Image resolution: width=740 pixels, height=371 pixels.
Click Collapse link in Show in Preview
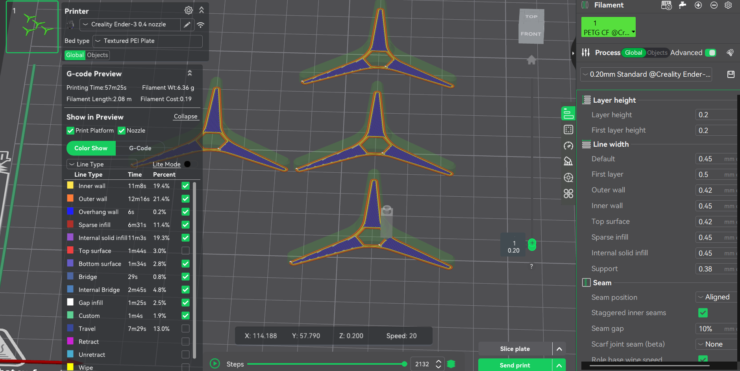point(186,116)
